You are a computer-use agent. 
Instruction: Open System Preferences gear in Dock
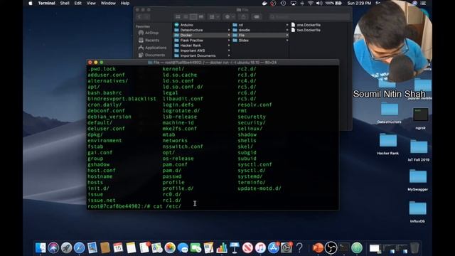[286, 248]
